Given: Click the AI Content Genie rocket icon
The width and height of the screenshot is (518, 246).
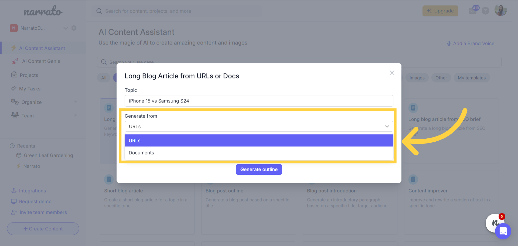Looking at the screenshot, I should point(15,61).
